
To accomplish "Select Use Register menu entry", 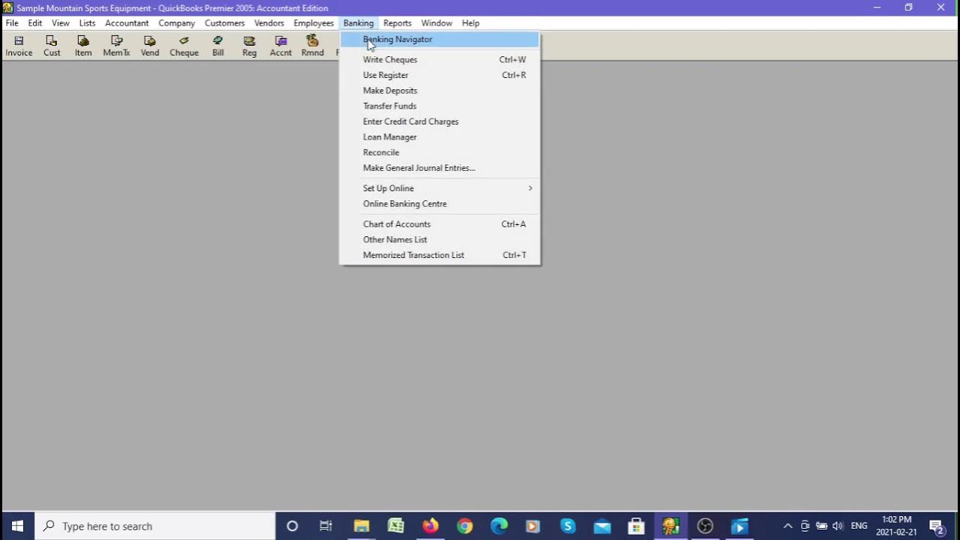I will [439, 75].
